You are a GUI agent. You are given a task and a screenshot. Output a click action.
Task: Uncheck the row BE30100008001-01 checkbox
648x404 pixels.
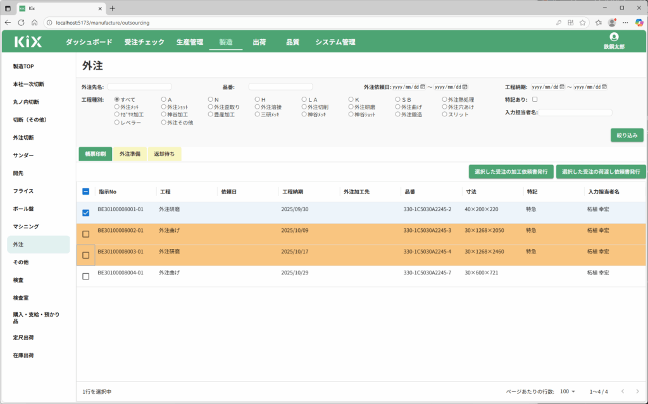(x=86, y=212)
